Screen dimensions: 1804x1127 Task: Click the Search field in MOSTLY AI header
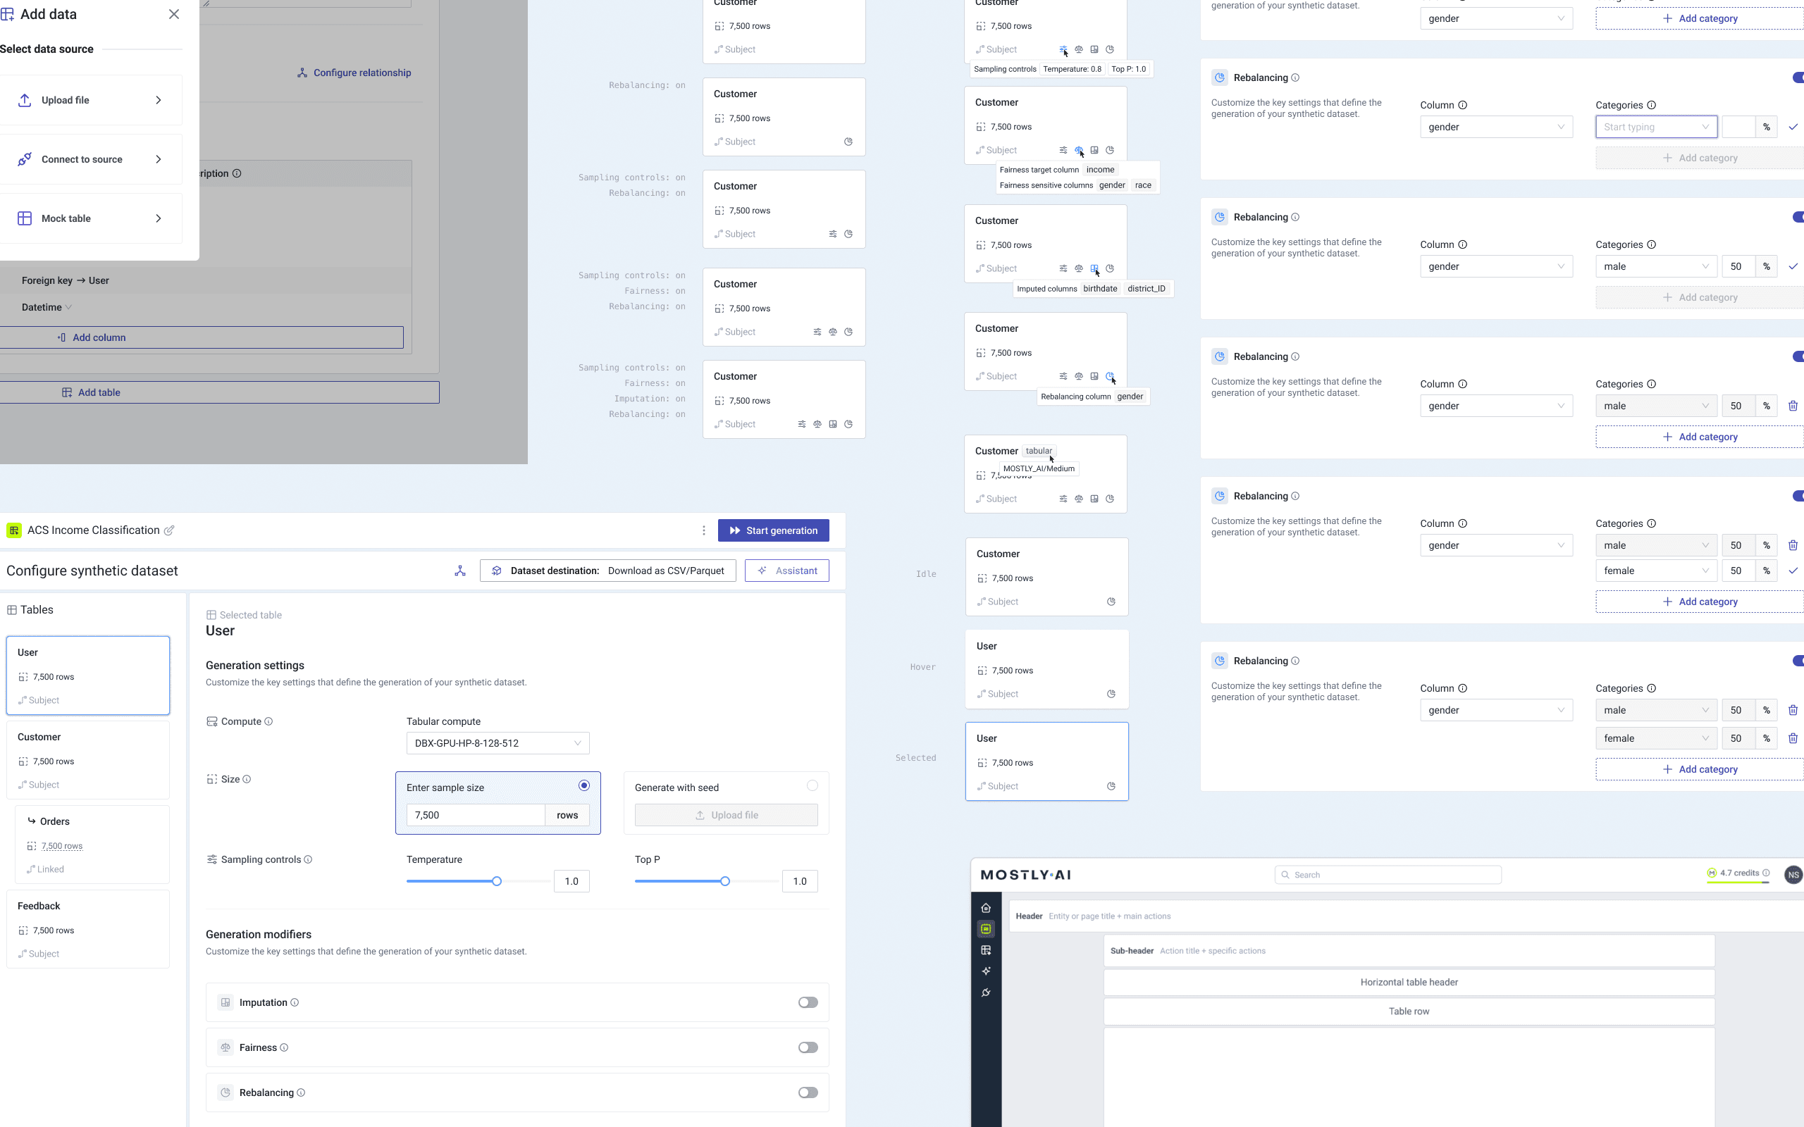tap(1388, 875)
